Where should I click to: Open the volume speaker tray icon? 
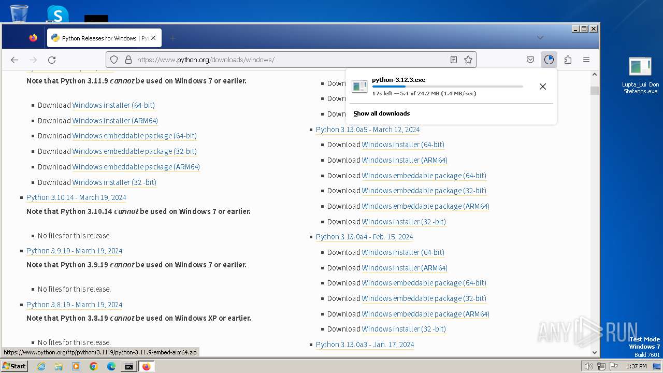pyautogui.click(x=589, y=366)
